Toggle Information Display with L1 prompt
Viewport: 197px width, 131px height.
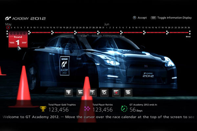(x=153, y=18)
